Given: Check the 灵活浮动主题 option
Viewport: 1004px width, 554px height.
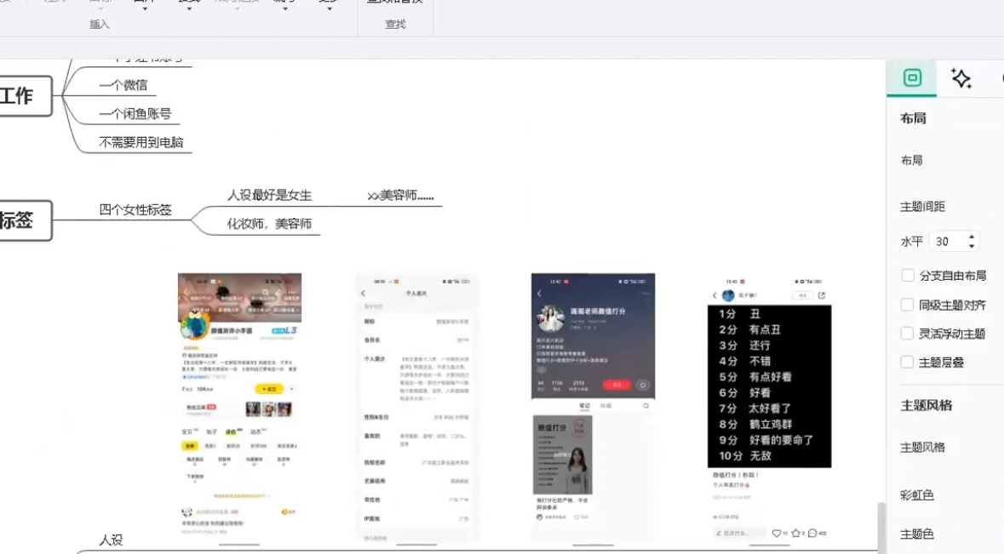Looking at the screenshot, I should 908,334.
